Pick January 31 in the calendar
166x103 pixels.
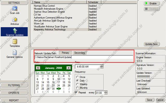(x=59, y=88)
